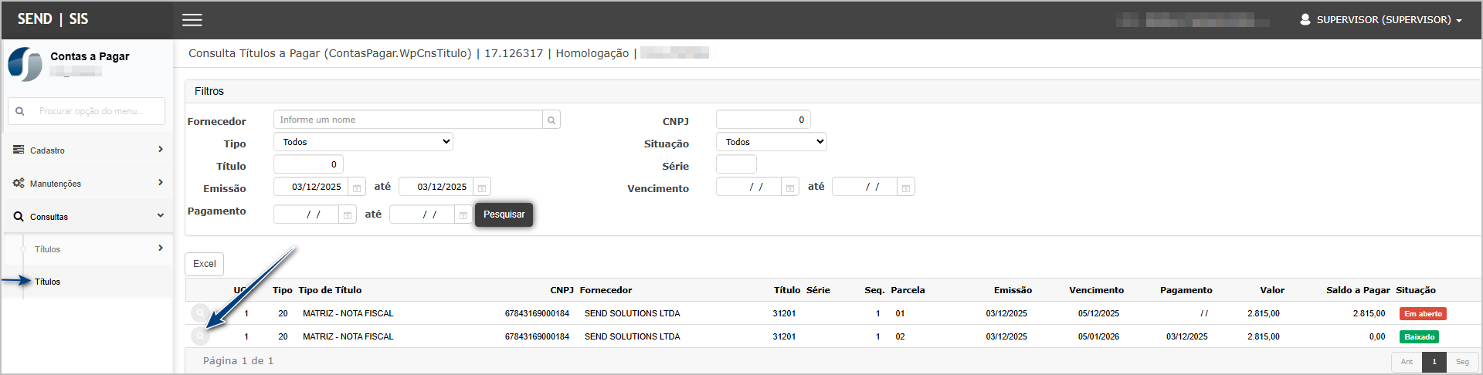Open the Situação dropdown
1483x375 pixels.
(x=772, y=142)
